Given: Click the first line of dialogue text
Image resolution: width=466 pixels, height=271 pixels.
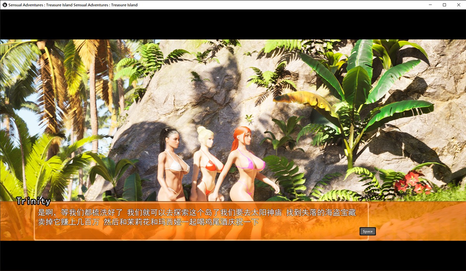Looking at the screenshot, I should point(196,213).
